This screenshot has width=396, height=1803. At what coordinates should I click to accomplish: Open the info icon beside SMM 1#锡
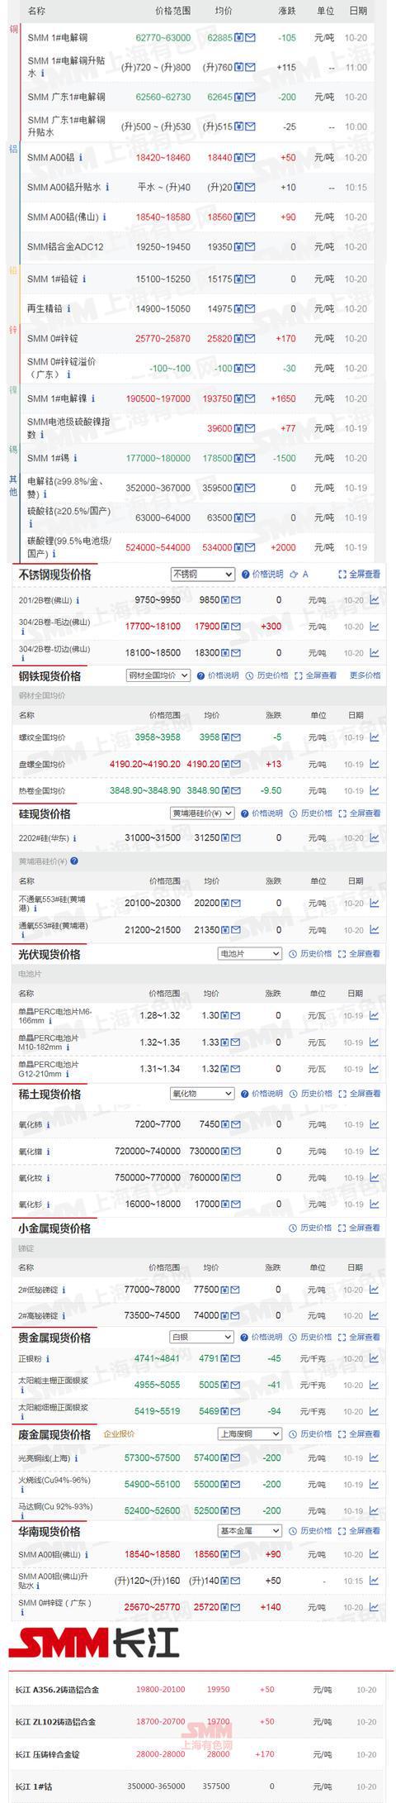pos(75,458)
